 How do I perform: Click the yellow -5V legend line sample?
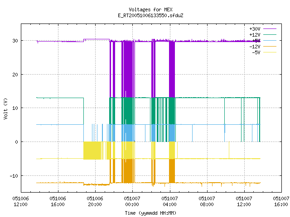270,52
